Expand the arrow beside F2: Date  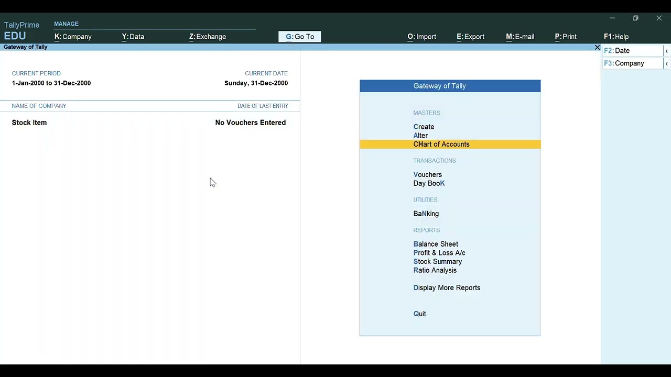[667, 51]
